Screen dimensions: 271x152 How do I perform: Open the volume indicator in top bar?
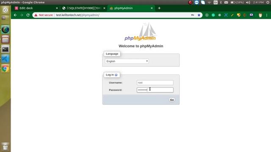248,3
